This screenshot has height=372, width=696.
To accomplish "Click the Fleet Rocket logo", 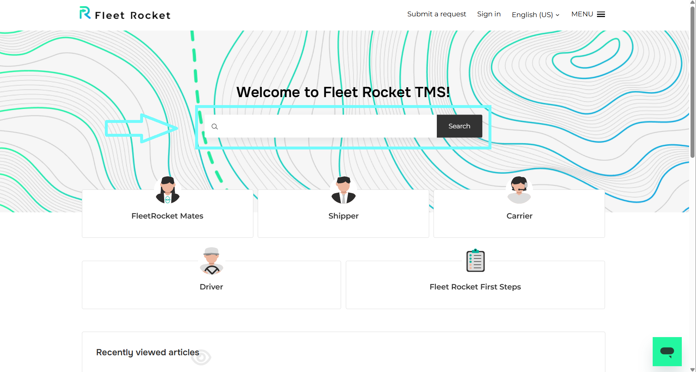I will coord(124,13).
